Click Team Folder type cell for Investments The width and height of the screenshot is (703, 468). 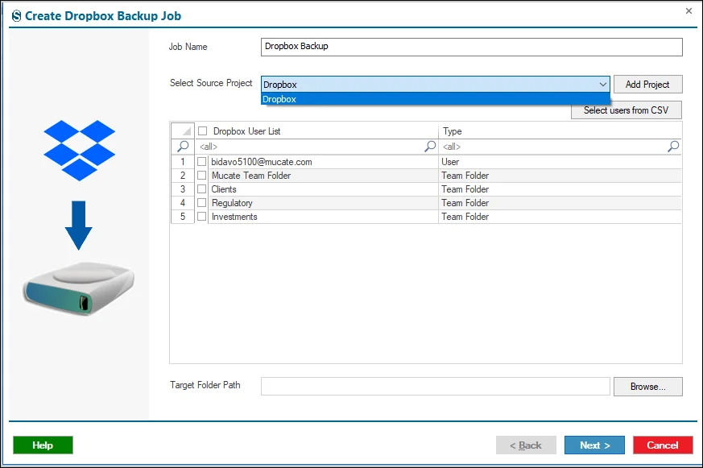click(x=560, y=217)
